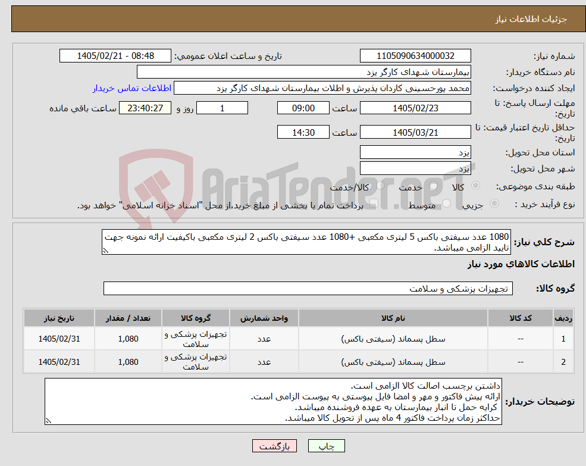Select the خدمت radio button
The width and height of the screenshot is (586, 466).
(x=433, y=186)
